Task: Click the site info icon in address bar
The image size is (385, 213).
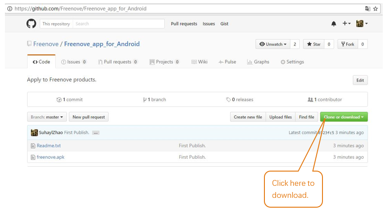Action: pyautogui.click(x=9, y=9)
